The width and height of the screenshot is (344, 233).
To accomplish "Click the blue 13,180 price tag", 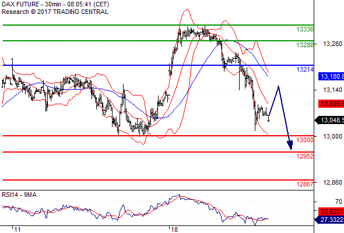I will [x=331, y=76].
